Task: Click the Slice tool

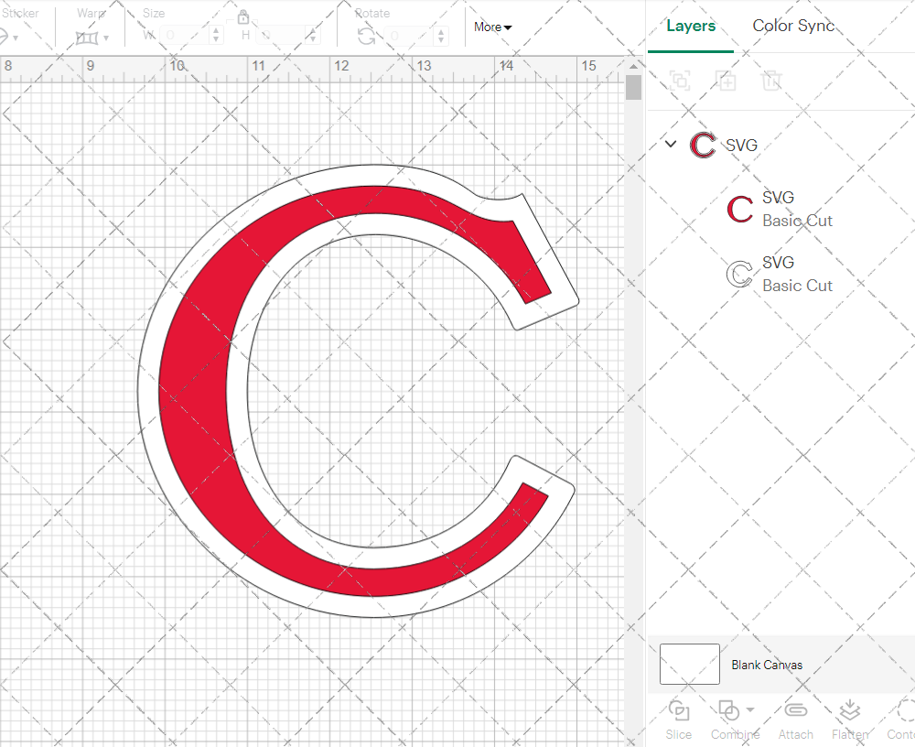Action: [x=679, y=720]
